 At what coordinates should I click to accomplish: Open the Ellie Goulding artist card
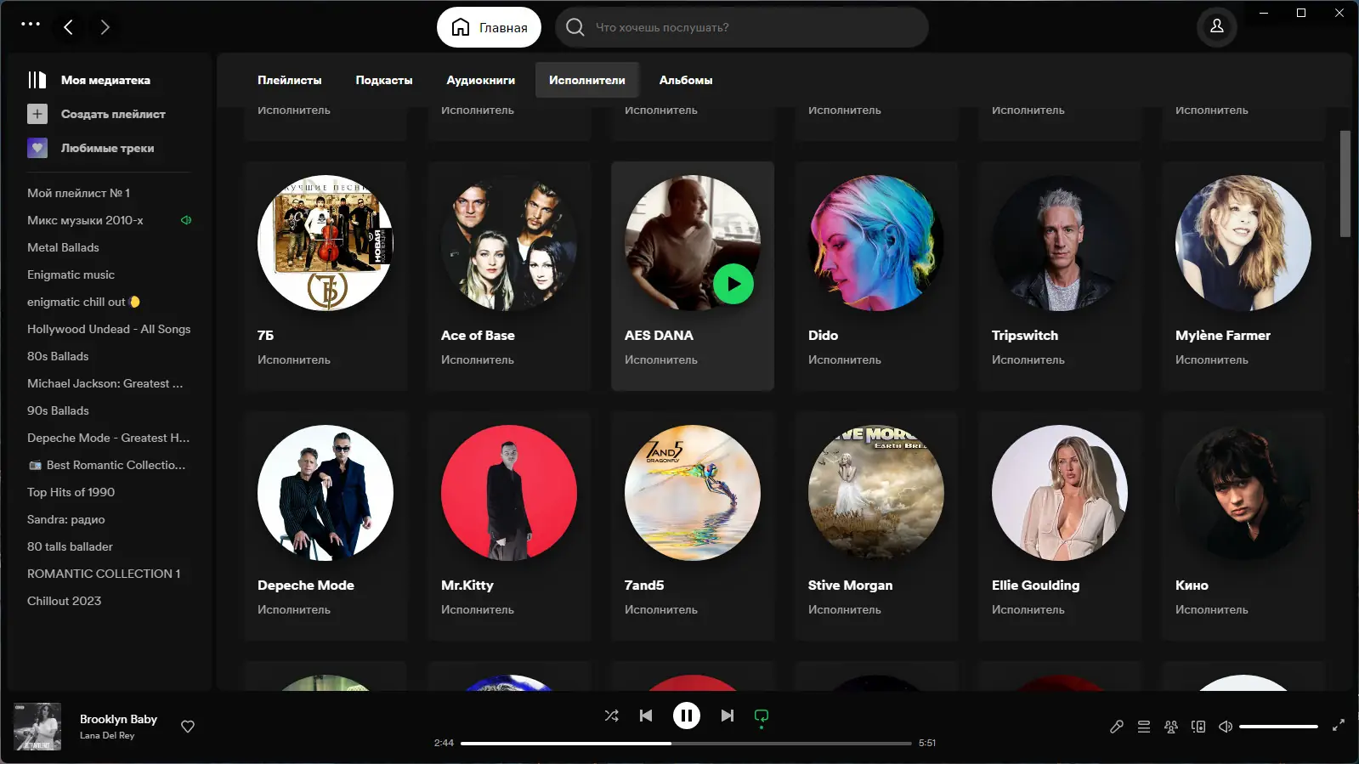[x=1060, y=526]
